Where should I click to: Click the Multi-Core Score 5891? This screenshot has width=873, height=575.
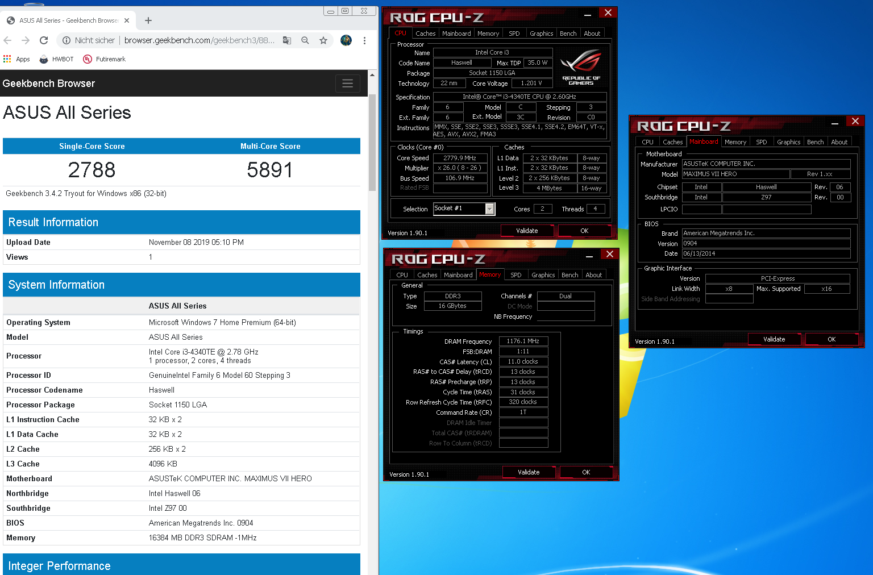[270, 170]
